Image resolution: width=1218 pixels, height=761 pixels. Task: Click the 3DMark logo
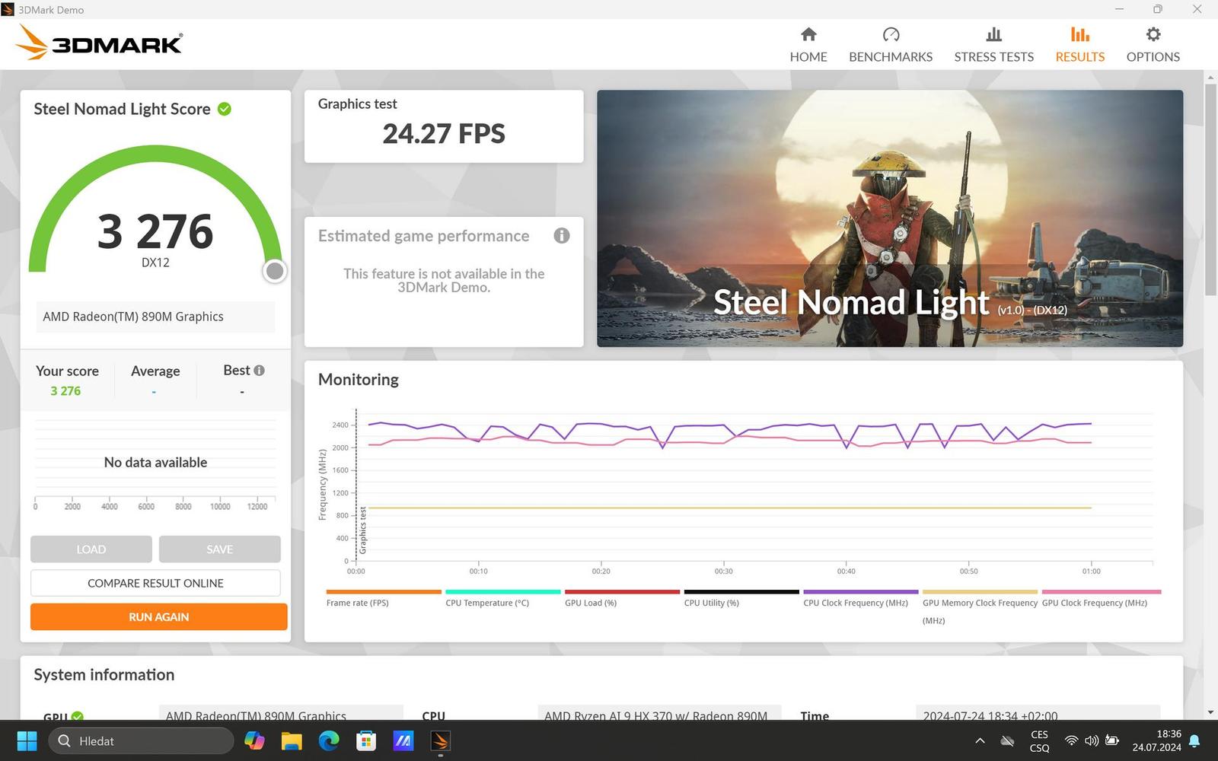[99, 42]
